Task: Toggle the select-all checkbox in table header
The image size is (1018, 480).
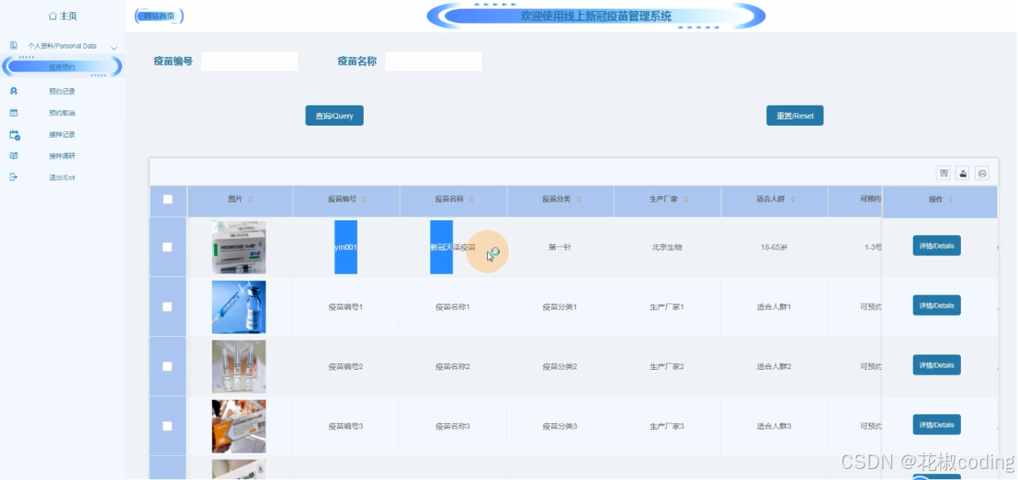Action: point(167,199)
